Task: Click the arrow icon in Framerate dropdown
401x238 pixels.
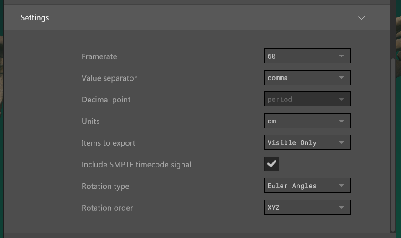Action: pos(341,56)
